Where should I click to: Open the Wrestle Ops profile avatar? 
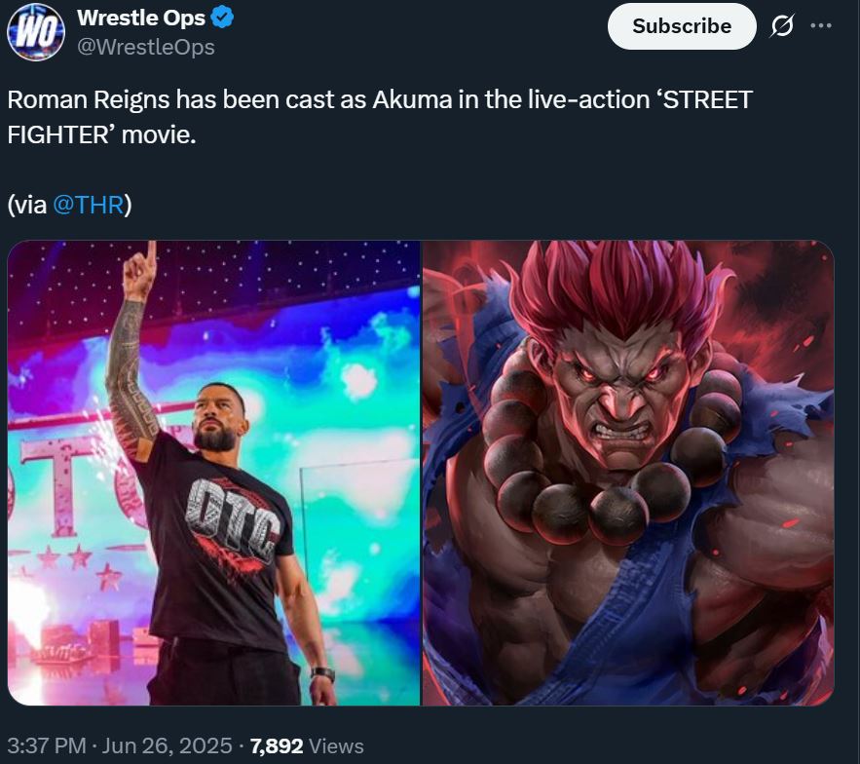pos(35,33)
